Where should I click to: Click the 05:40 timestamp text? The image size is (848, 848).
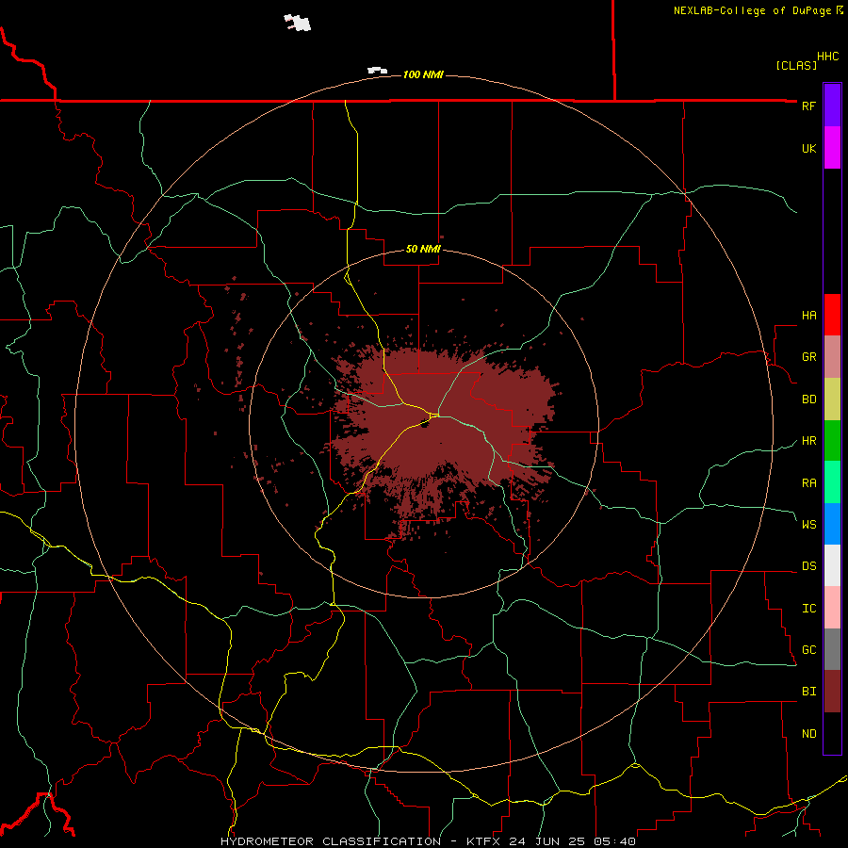(613, 841)
